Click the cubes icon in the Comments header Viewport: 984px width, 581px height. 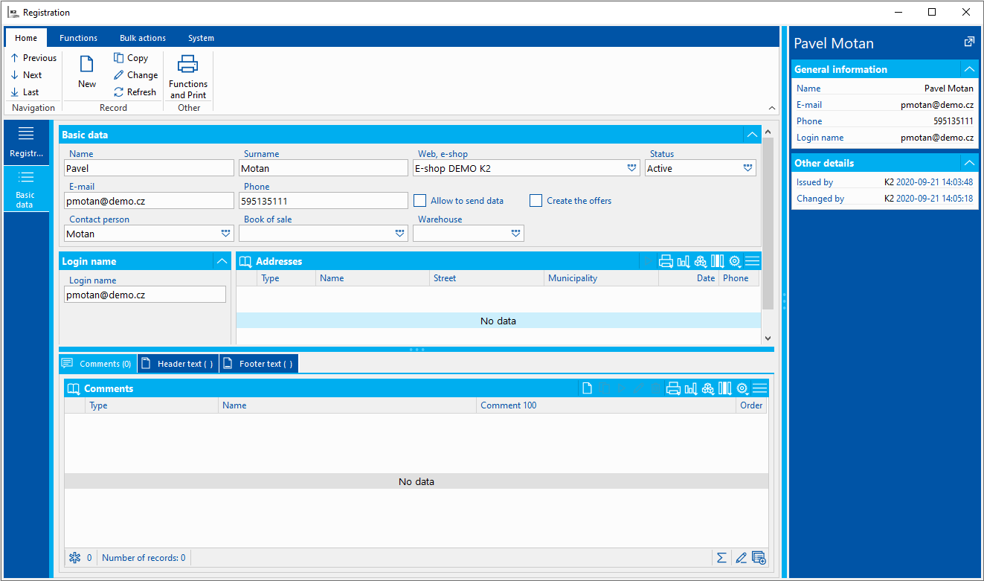click(708, 388)
